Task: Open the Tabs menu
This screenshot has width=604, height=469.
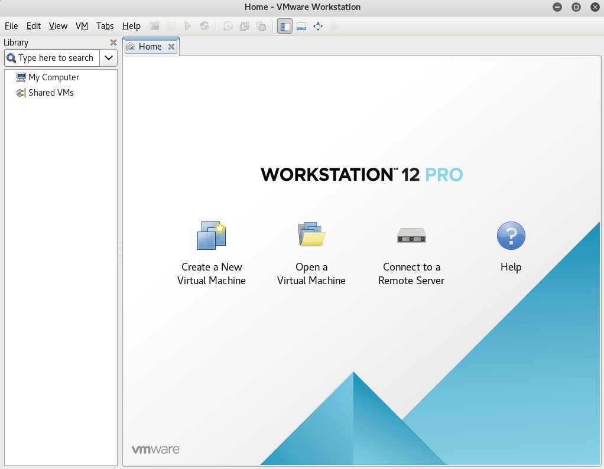Action: click(x=105, y=26)
